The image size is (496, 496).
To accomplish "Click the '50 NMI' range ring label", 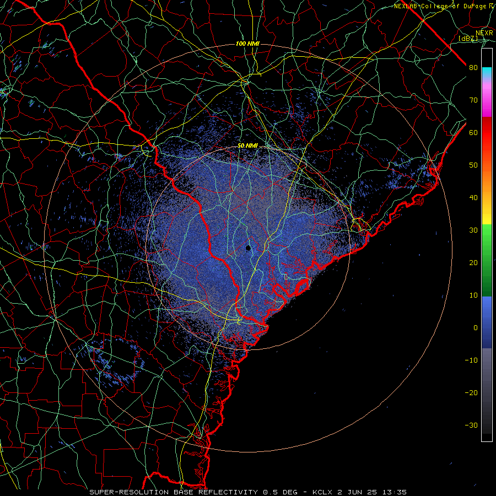I will tap(247, 146).
